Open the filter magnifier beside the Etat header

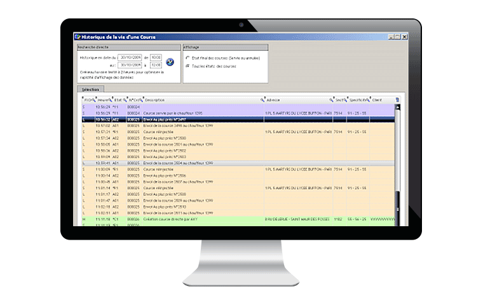point(125,100)
